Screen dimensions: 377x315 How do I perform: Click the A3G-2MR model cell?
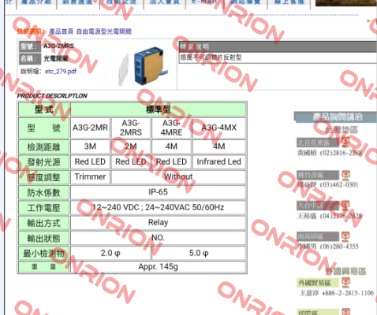pyautogui.click(x=90, y=128)
